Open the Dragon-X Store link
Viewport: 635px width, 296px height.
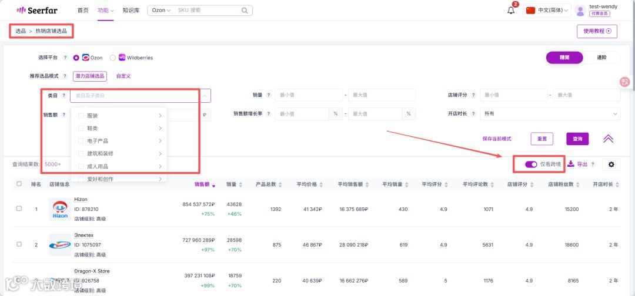pyautogui.click(x=92, y=271)
